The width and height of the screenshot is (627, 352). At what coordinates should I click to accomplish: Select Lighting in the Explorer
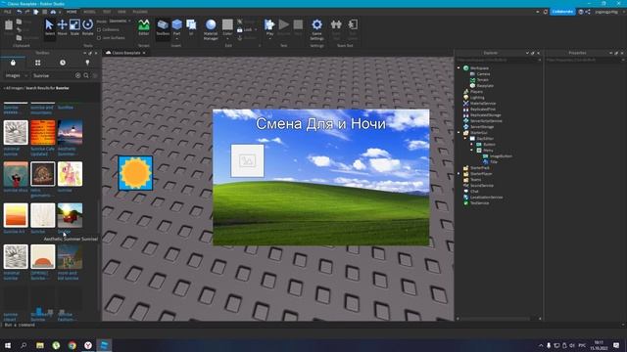pos(477,98)
